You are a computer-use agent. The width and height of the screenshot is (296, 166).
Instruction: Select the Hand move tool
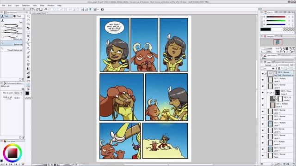pos(28,20)
